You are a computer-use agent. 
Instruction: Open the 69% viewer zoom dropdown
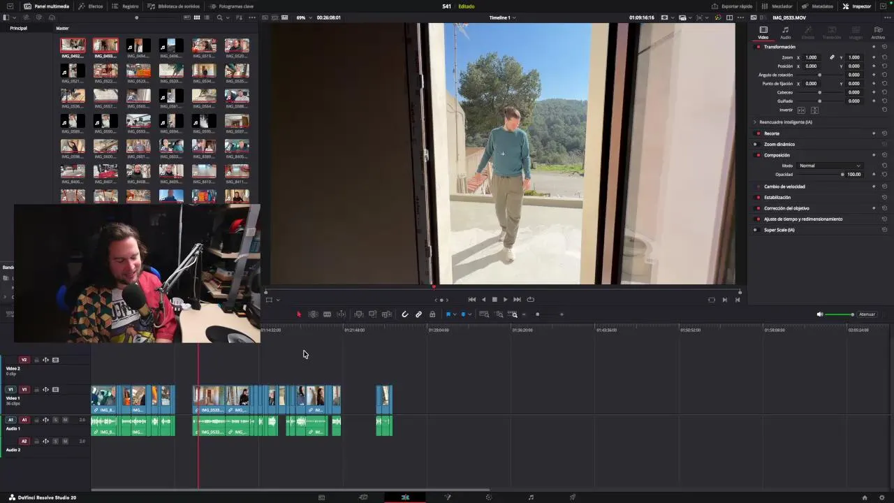[304, 17]
